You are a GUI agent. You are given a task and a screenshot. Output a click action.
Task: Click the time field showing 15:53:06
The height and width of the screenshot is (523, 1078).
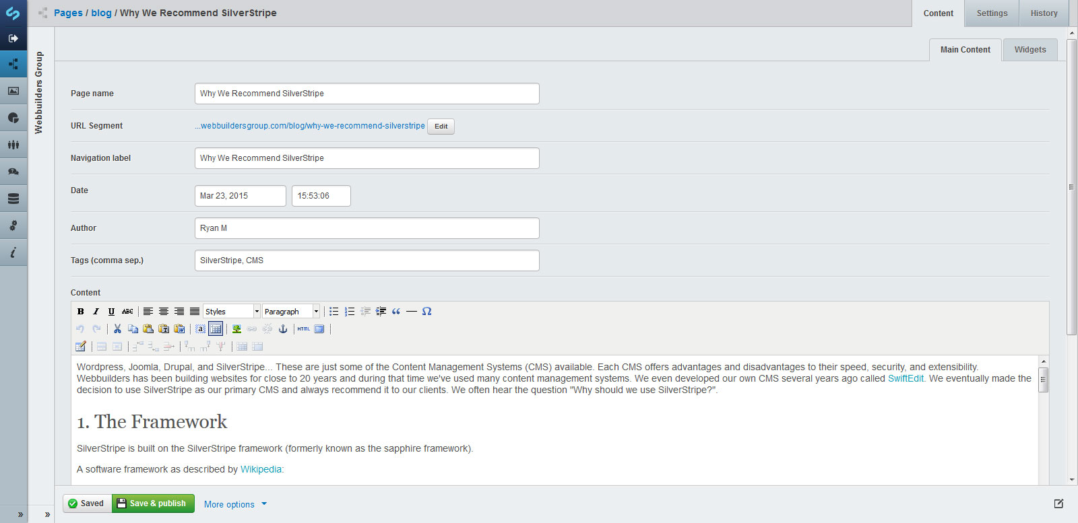pyautogui.click(x=321, y=196)
